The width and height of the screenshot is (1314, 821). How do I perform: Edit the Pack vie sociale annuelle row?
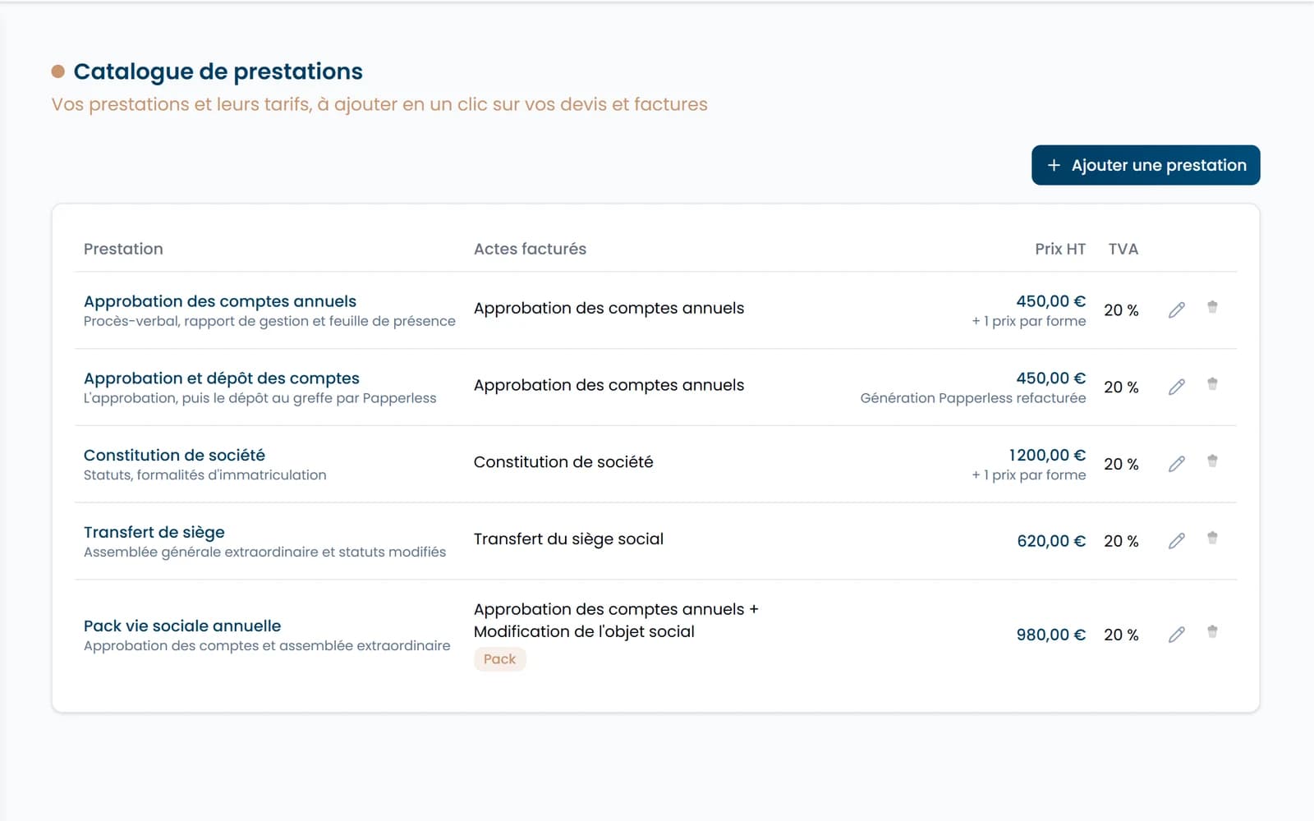coord(1176,635)
